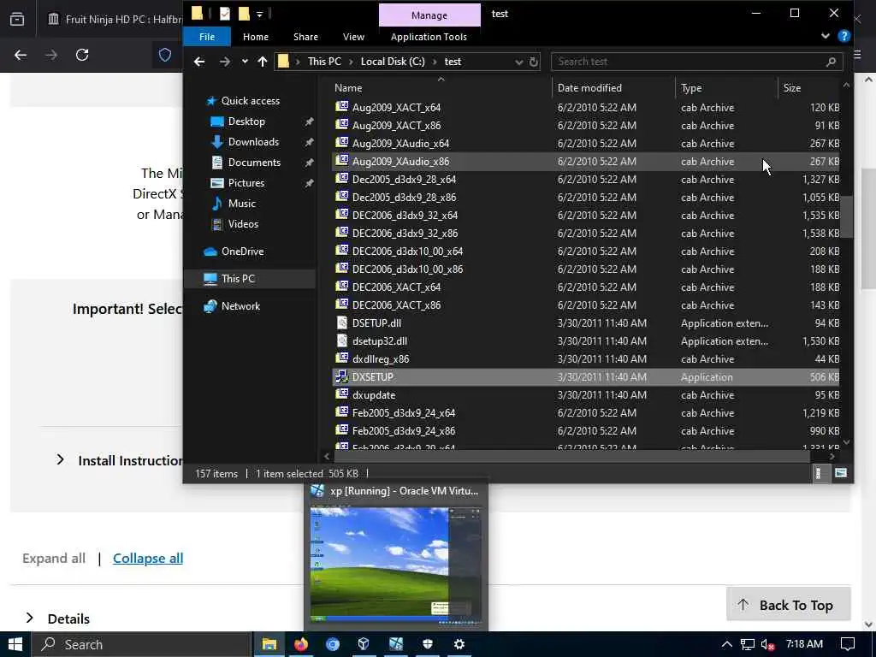The image size is (876, 657).
Task: Refresh the test folder view
Action: (534, 62)
